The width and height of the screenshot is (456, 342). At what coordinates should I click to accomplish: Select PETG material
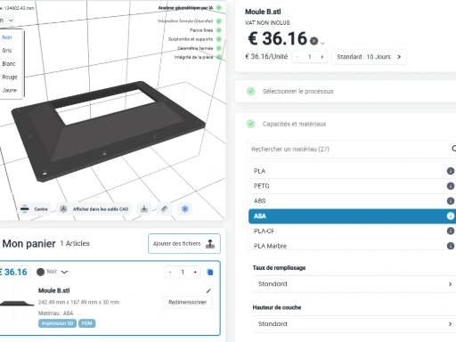point(351,186)
